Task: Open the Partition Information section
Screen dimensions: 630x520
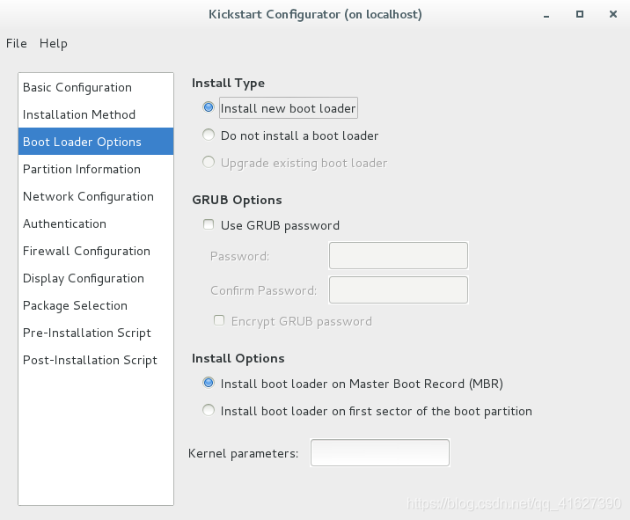Action: point(96,169)
